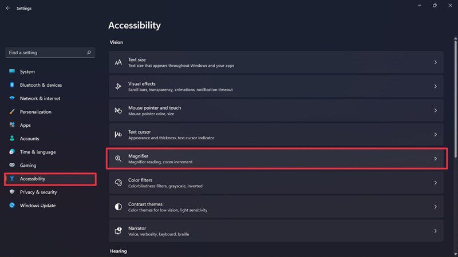Click the Visual effects sparkle icon

(x=118, y=87)
